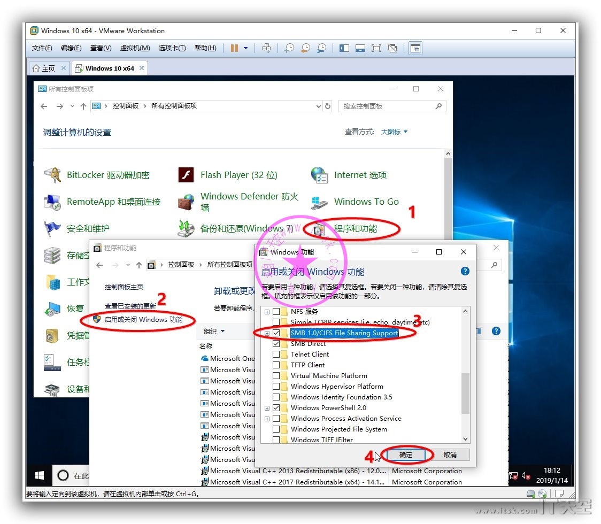This screenshot has height=524, width=601.
Task: Take a VM snapshot using the toolbar icon
Action: pos(289,48)
